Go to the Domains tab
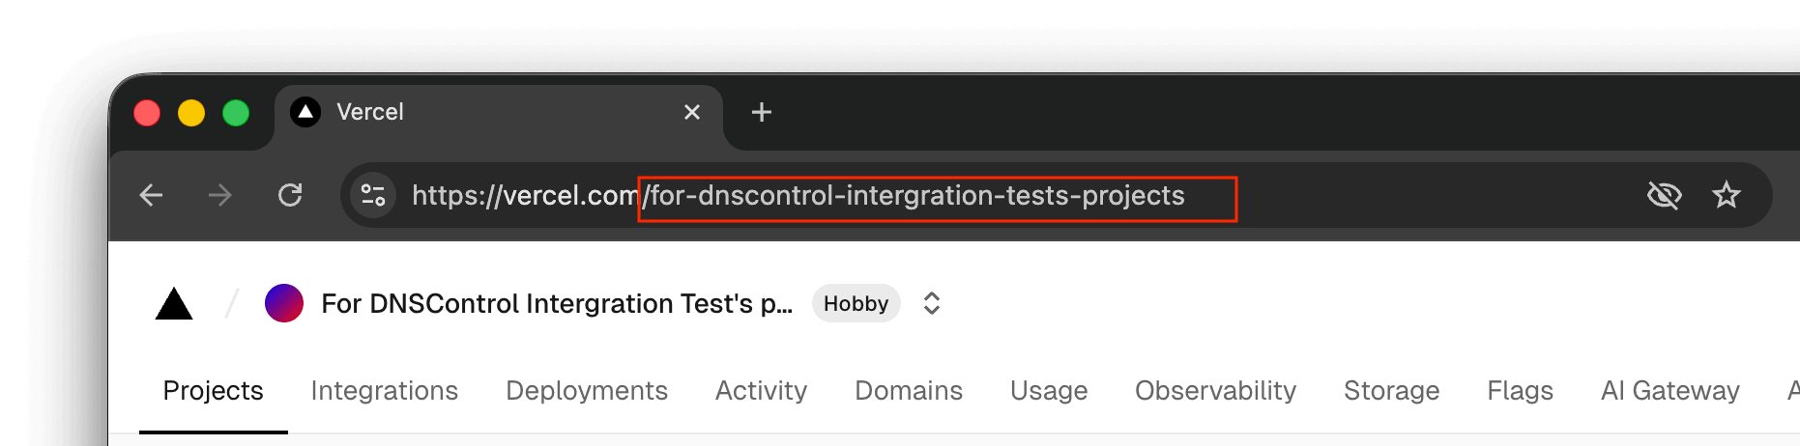1800x446 pixels. tap(909, 391)
